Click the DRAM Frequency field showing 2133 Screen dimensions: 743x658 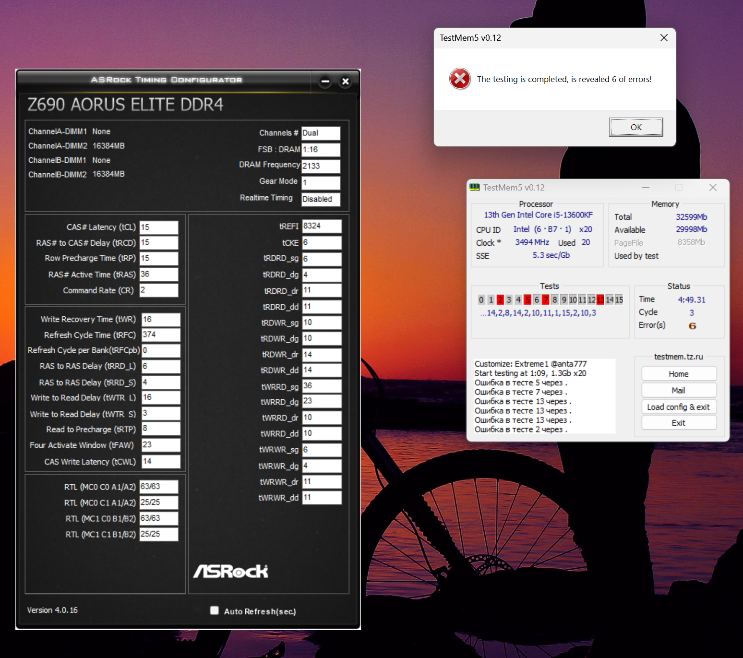pos(321,166)
